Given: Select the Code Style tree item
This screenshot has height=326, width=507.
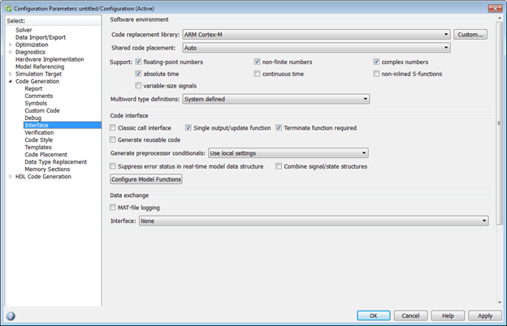Looking at the screenshot, I should click(x=38, y=139).
